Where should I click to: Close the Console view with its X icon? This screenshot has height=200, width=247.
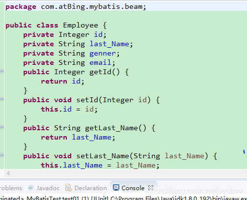click(151, 188)
